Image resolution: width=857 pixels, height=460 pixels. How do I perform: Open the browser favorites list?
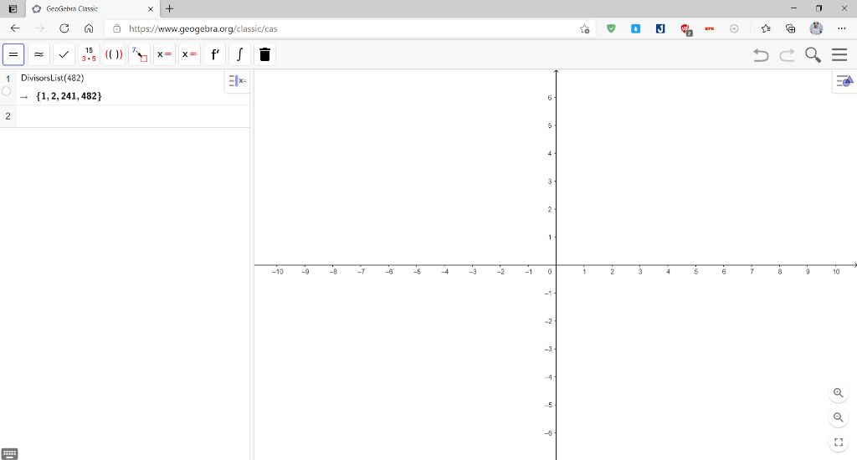(766, 28)
